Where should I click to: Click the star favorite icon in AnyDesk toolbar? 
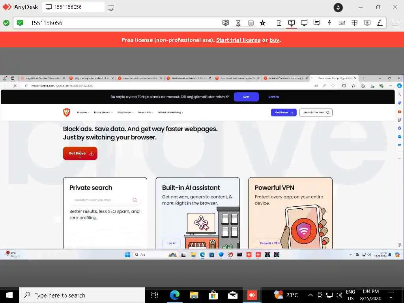262,23
